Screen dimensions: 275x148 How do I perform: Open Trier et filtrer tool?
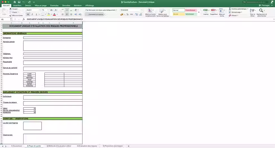252,10
